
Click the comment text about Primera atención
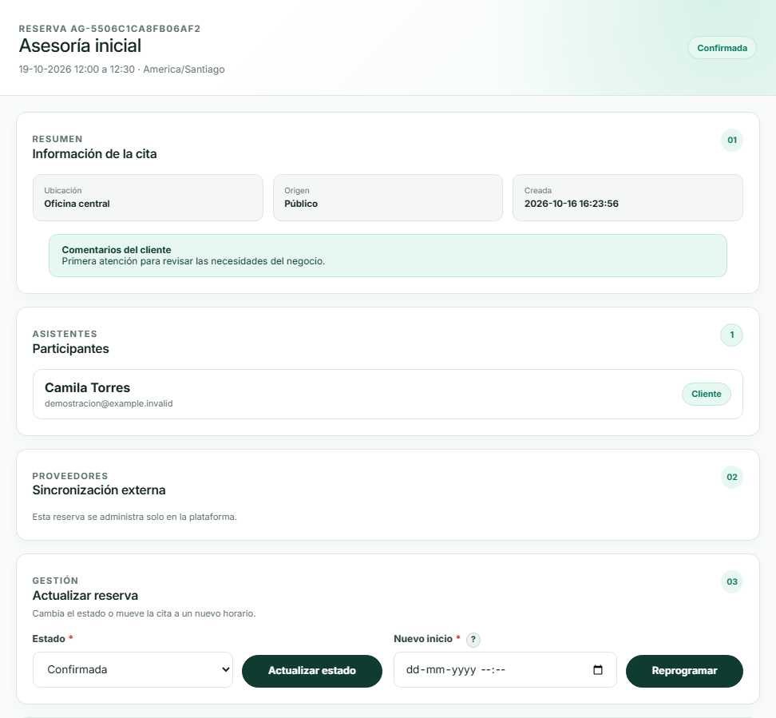pos(193,261)
